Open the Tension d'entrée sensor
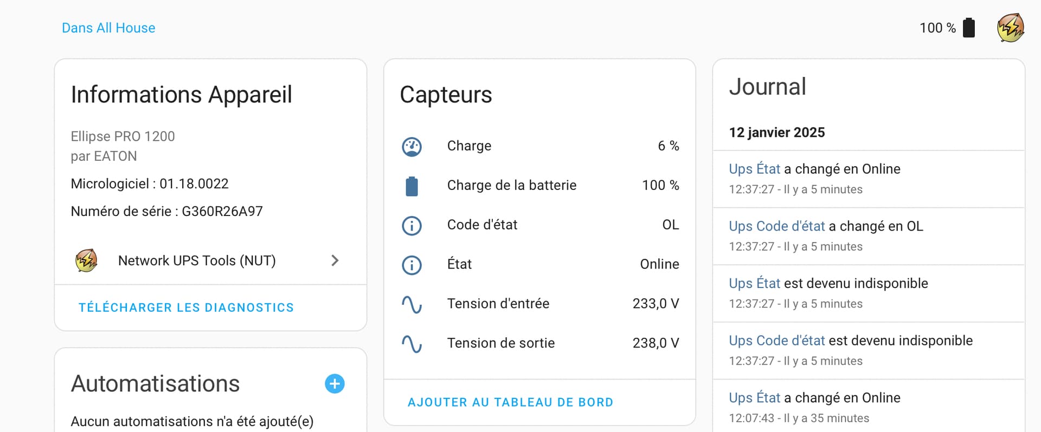This screenshot has height=432, width=1041. pos(539,304)
